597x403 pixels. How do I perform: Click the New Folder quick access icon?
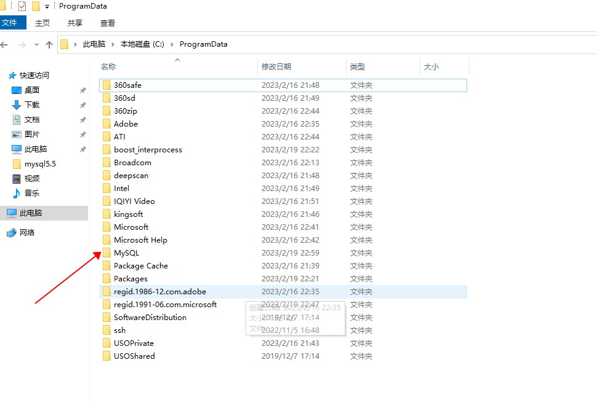tap(36, 6)
